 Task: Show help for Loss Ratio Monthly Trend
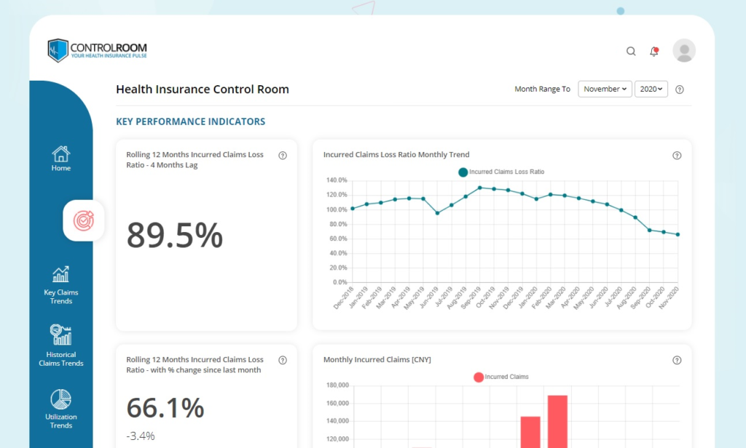click(677, 156)
